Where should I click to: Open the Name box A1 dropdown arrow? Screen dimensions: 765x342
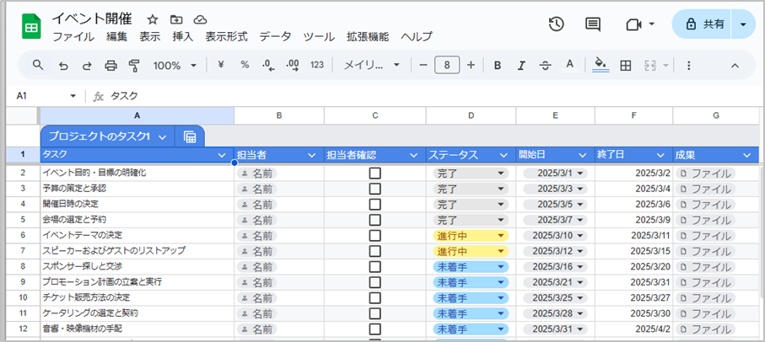(73, 96)
